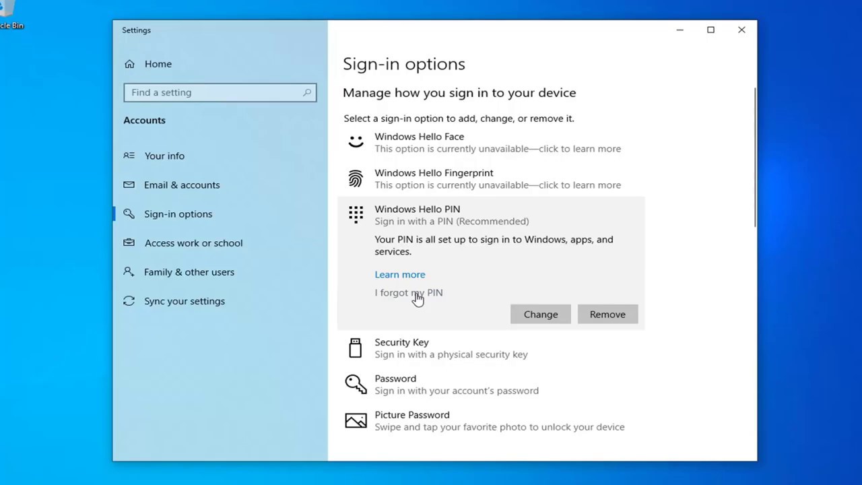Click the Accounts heading in sidebar

(x=144, y=120)
